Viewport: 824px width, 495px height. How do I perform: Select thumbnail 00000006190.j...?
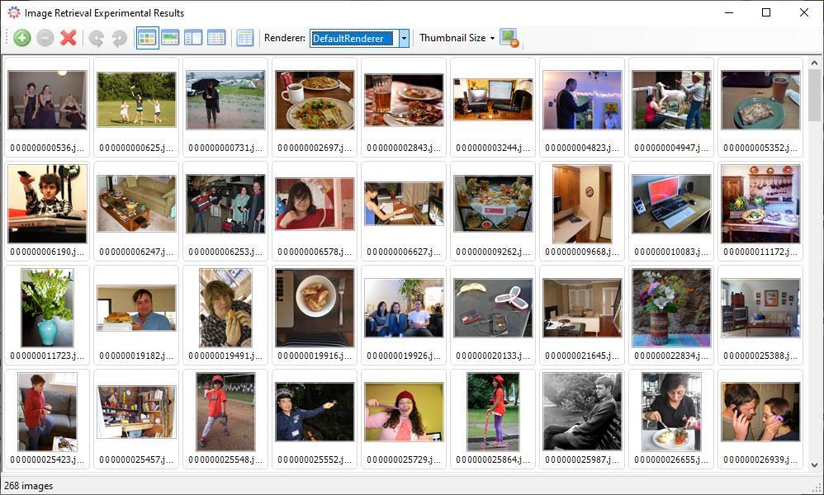[x=47, y=204]
